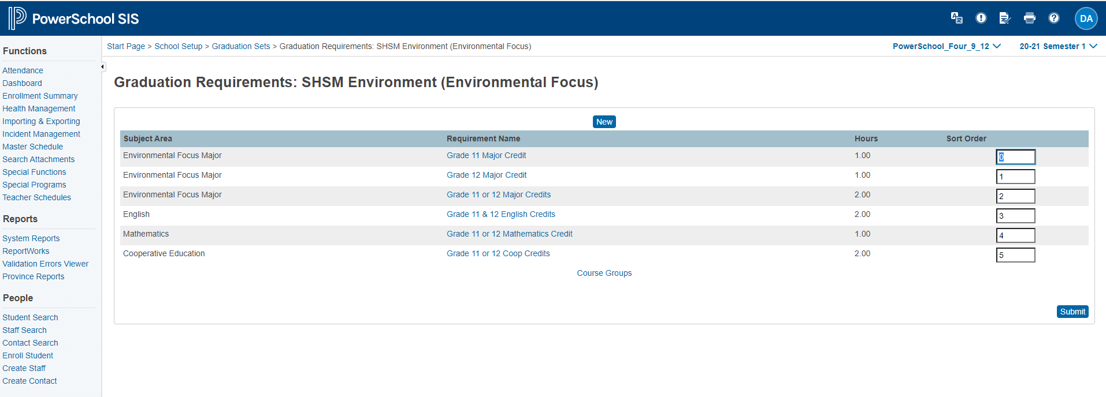Image resolution: width=1106 pixels, height=397 pixels.
Task: Go to Graduation Sets in the breadcrumb
Action: [240, 46]
